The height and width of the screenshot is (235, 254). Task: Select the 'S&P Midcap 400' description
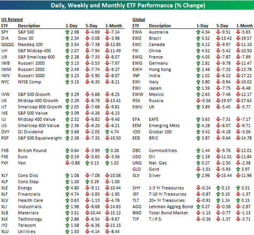pos(34,51)
